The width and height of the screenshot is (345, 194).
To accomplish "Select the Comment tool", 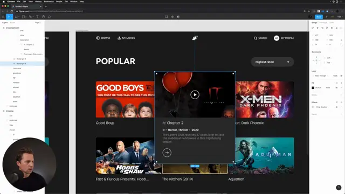I will 49,17.
